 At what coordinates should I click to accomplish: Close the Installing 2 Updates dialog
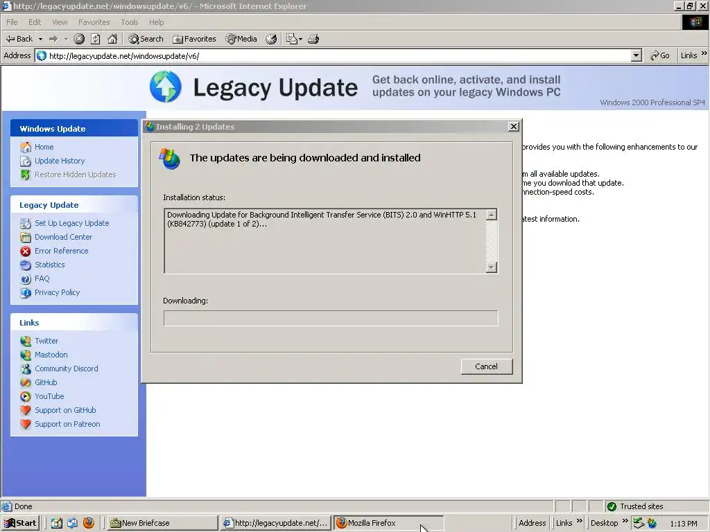(514, 127)
